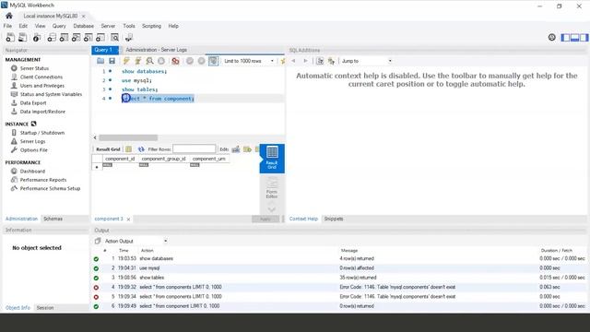Click the back arrow in SQL Additions
This screenshot has height=332, width=590.
pos(293,61)
